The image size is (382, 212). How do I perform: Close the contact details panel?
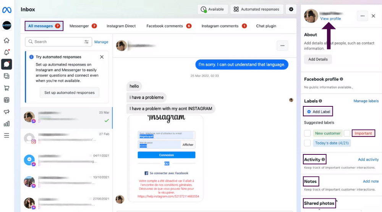(373, 16)
